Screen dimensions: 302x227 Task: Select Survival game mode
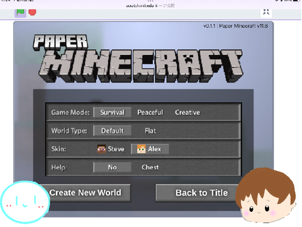pyautogui.click(x=112, y=112)
